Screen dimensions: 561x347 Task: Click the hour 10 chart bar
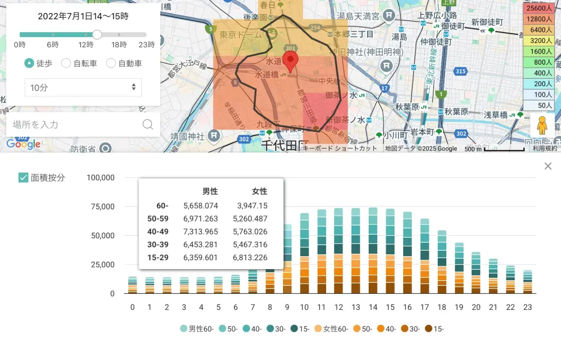pyautogui.click(x=304, y=253)
